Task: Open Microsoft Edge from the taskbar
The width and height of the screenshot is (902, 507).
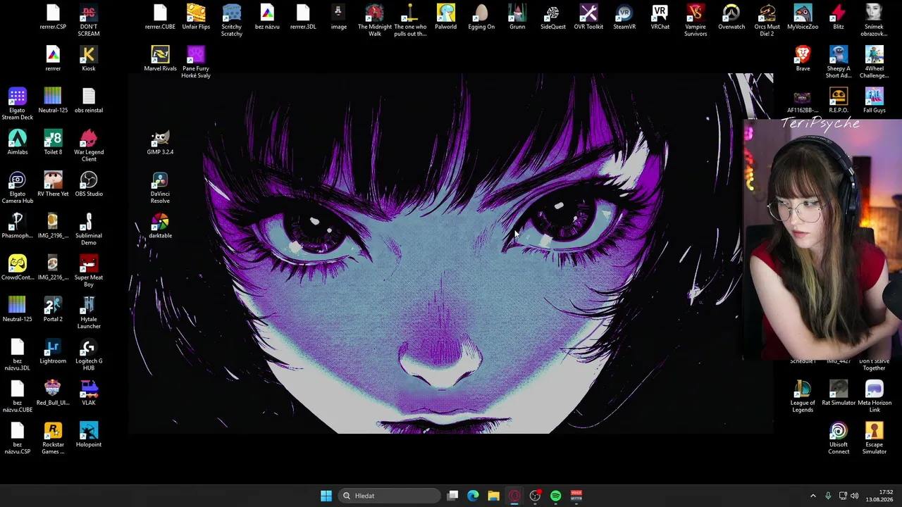Action: click(x=473, y=496)
